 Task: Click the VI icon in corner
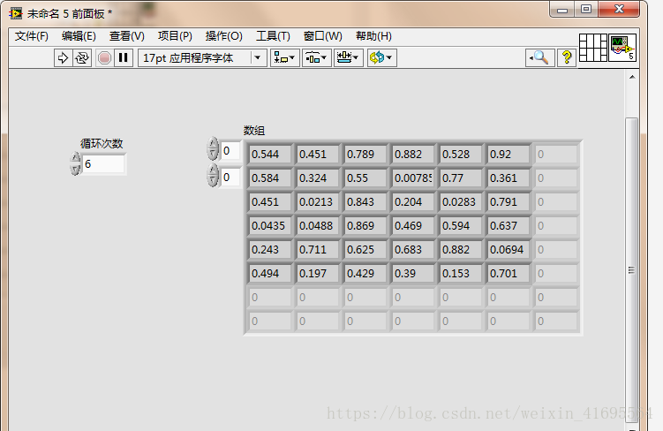point(622,48)
